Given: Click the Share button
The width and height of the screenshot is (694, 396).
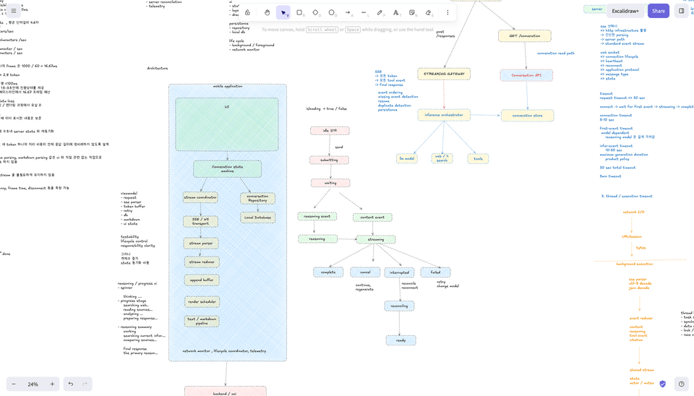Looking at the screenshot, I should tap(658, 11).
